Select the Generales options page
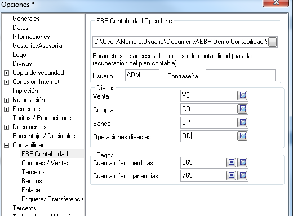Screen dimensions: 293x216 coord(26,19)
